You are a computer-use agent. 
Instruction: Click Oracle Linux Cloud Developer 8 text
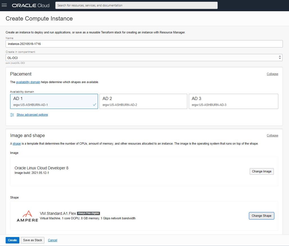pos(42,168)
